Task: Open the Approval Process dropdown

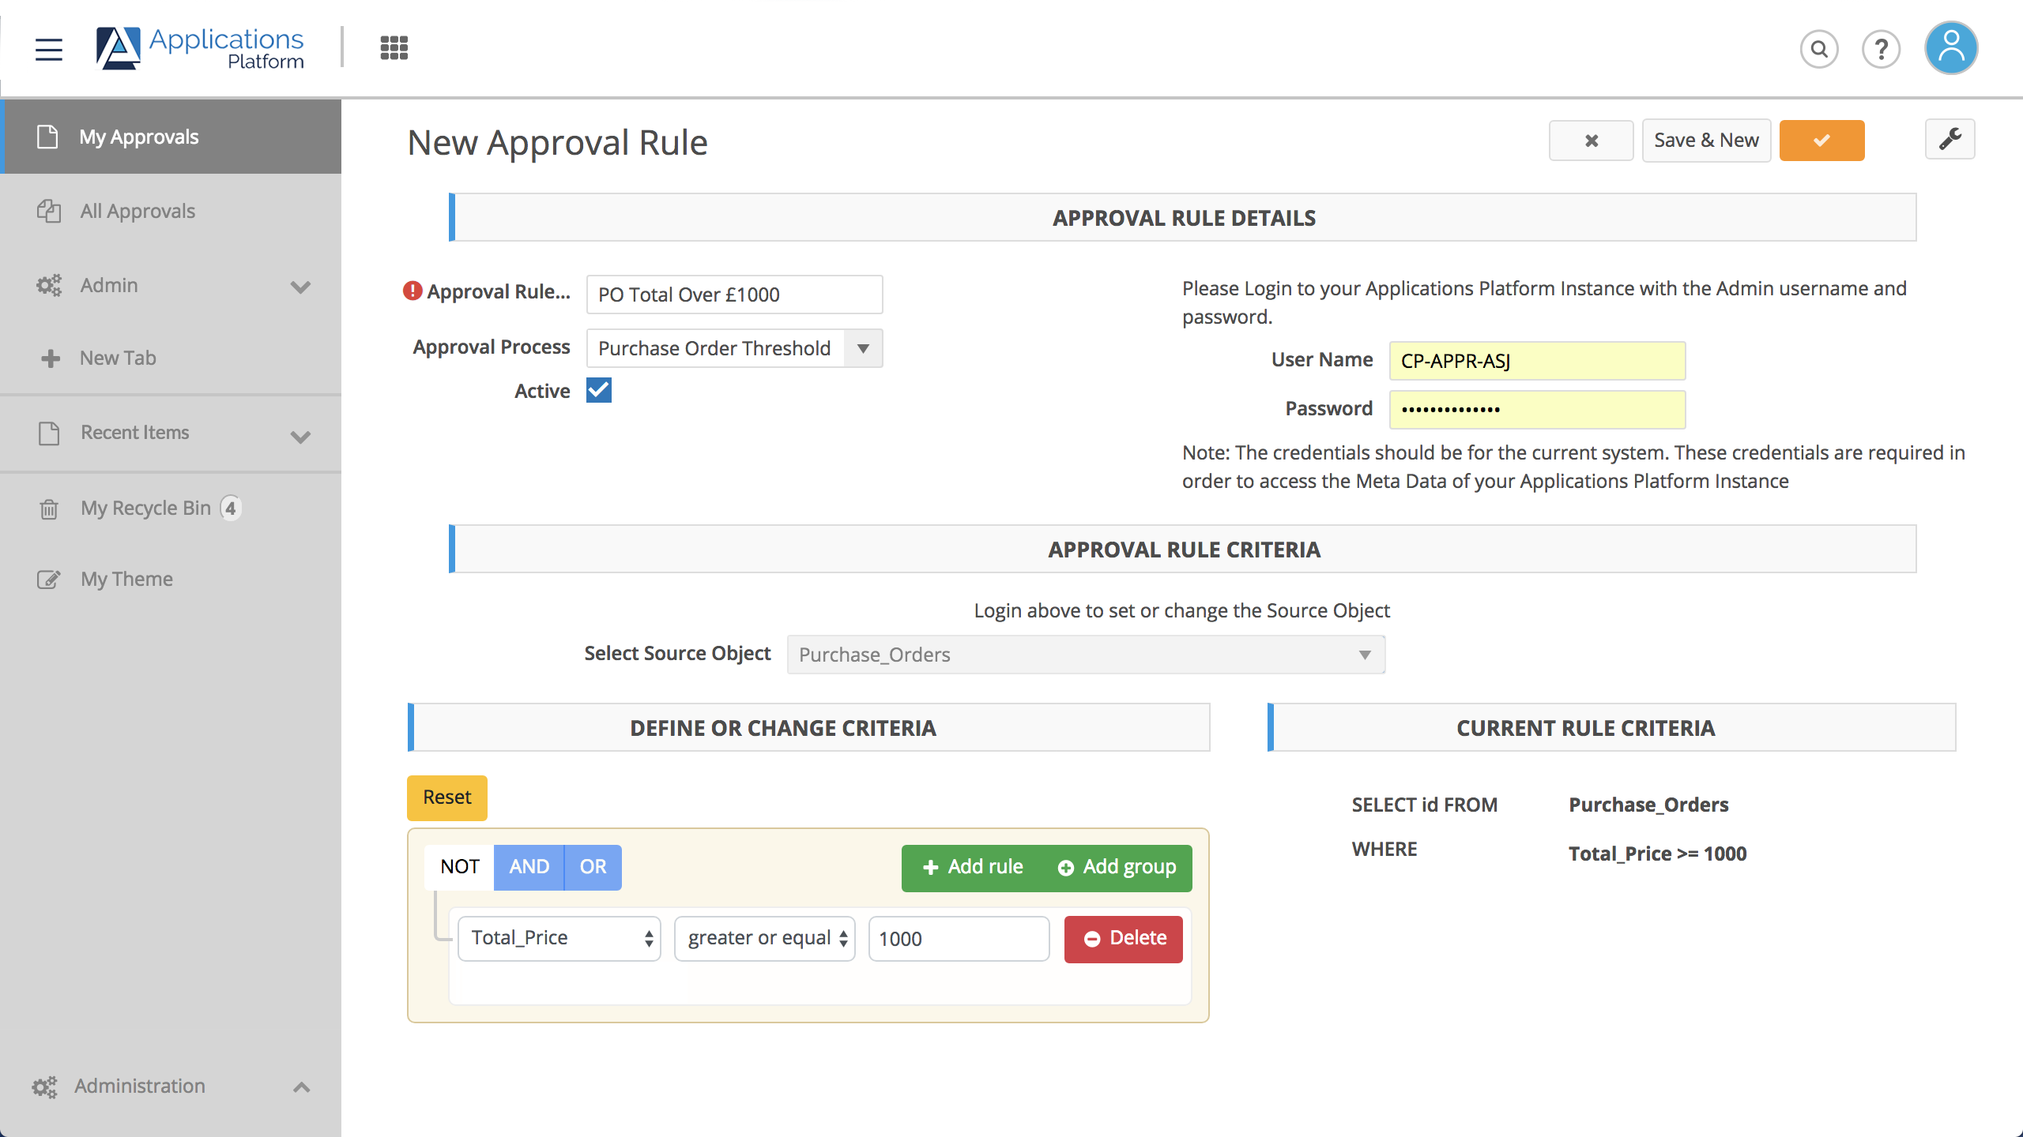Action: point(864,348)
